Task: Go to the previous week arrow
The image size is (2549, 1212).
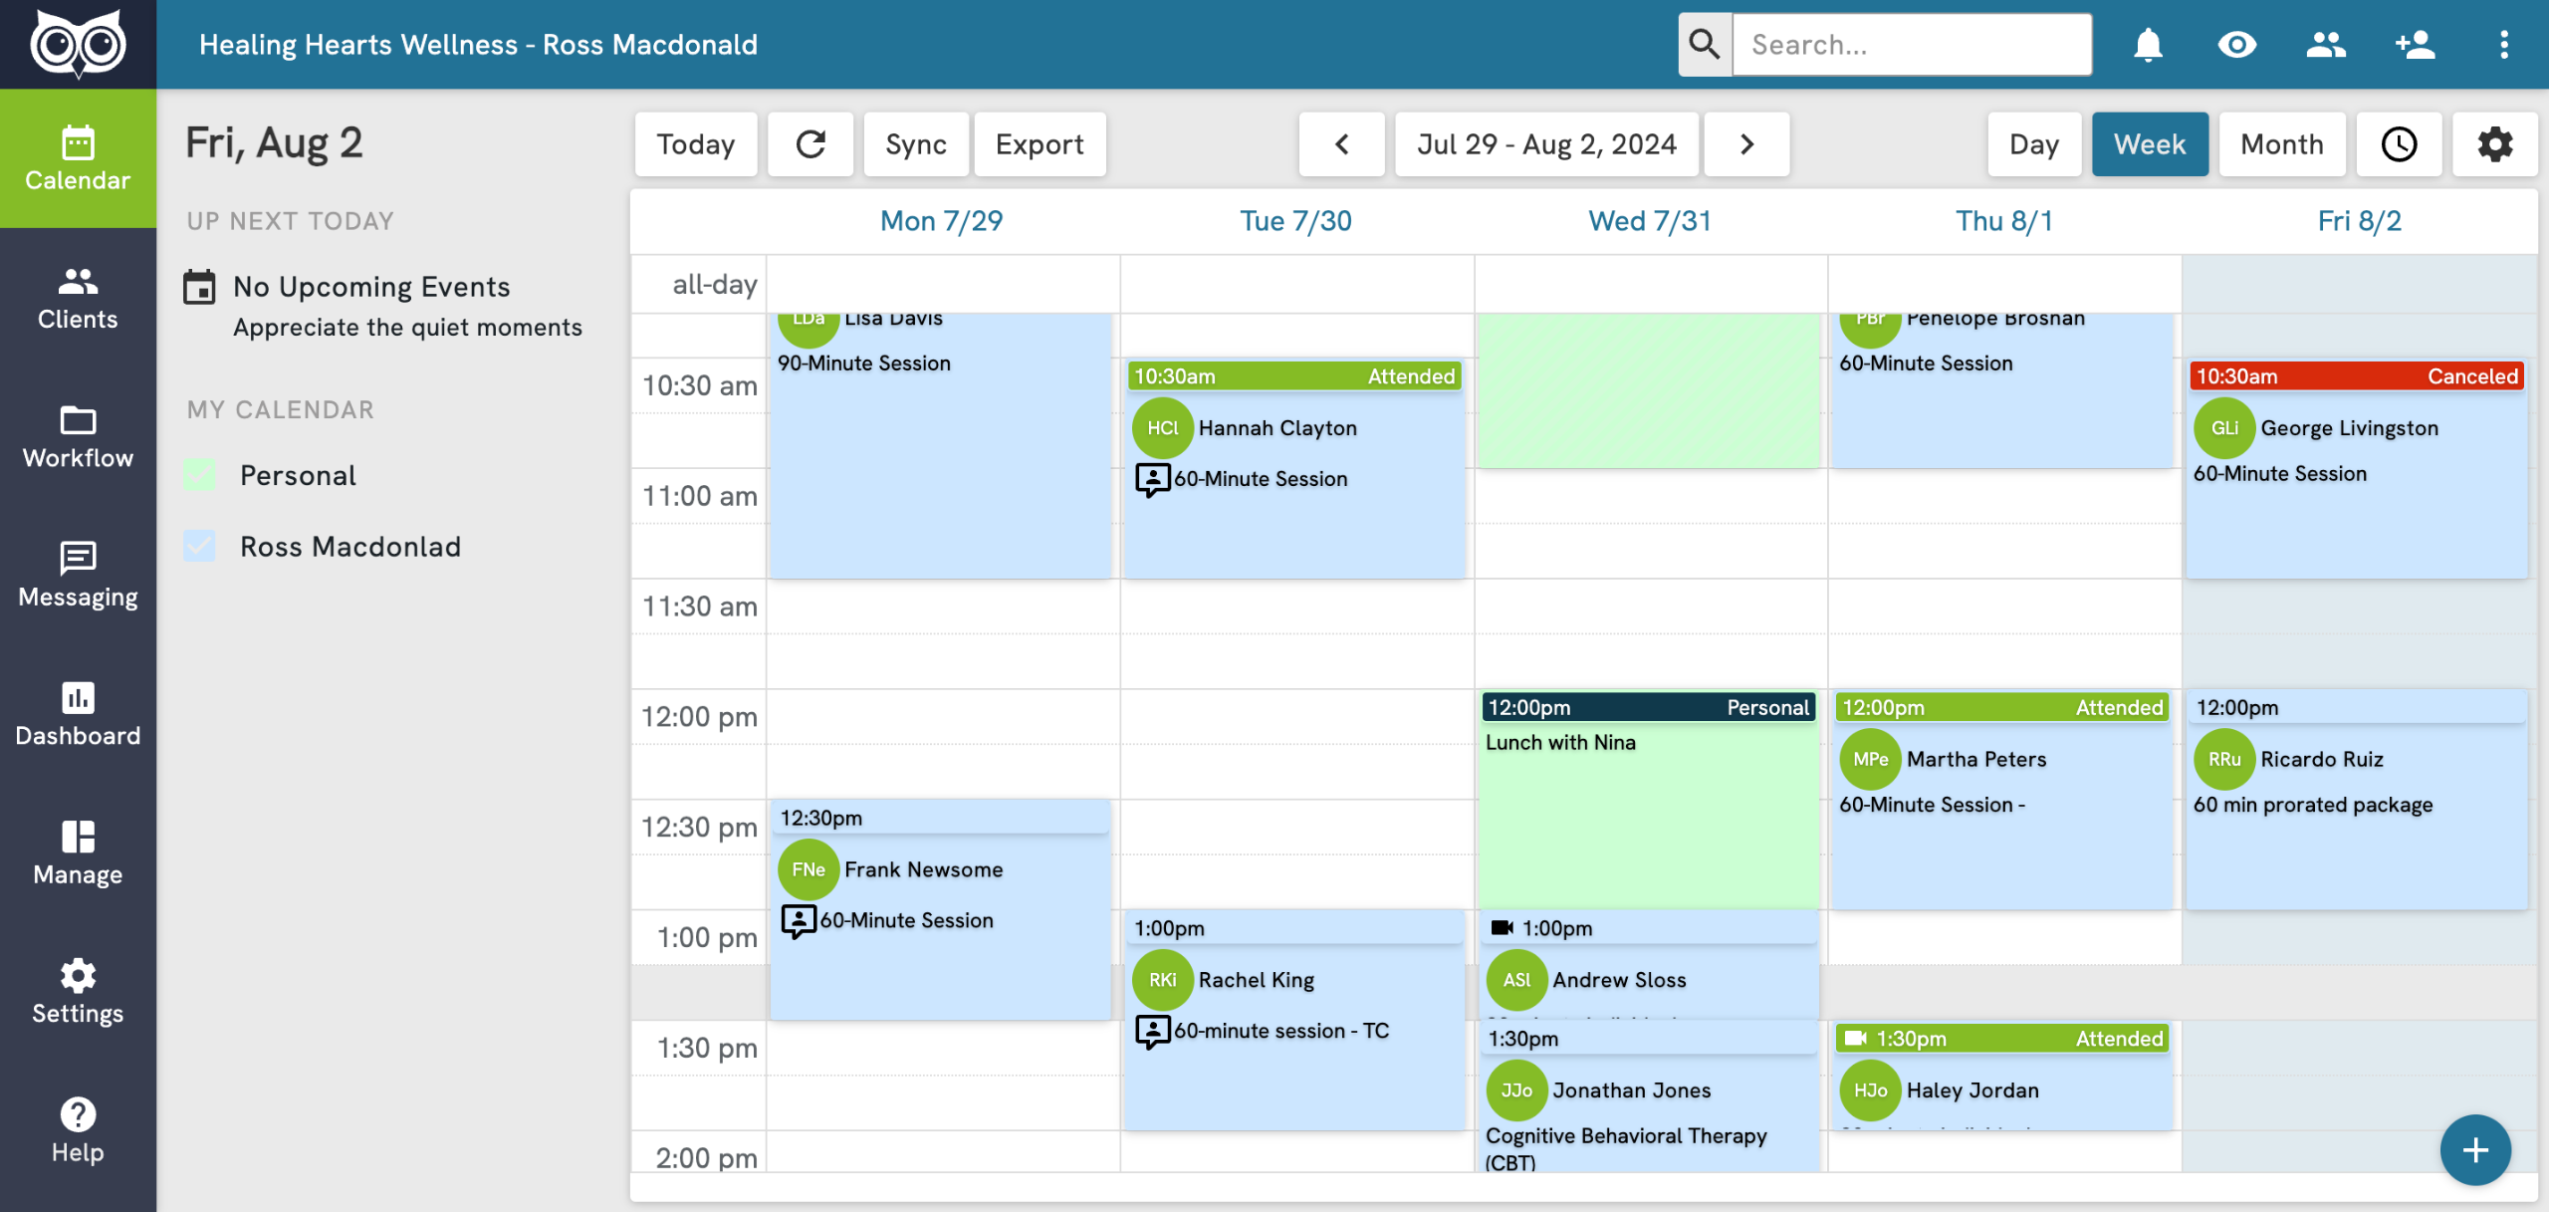Action: click(x=1341, y=144)
